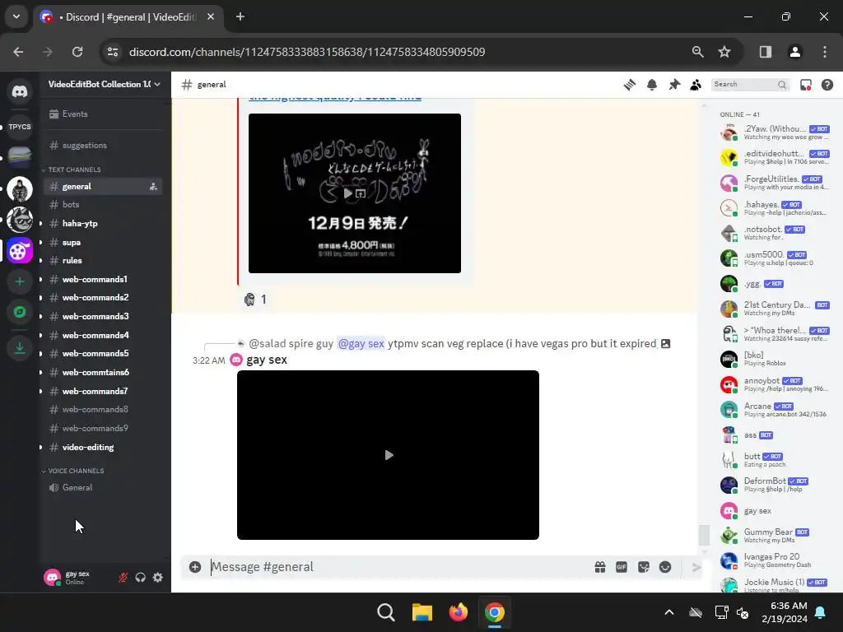Image resolution: width=843 pixels, height=632 pixels.
Task: Click the Download Apps icon
Action: pos(20,348)
